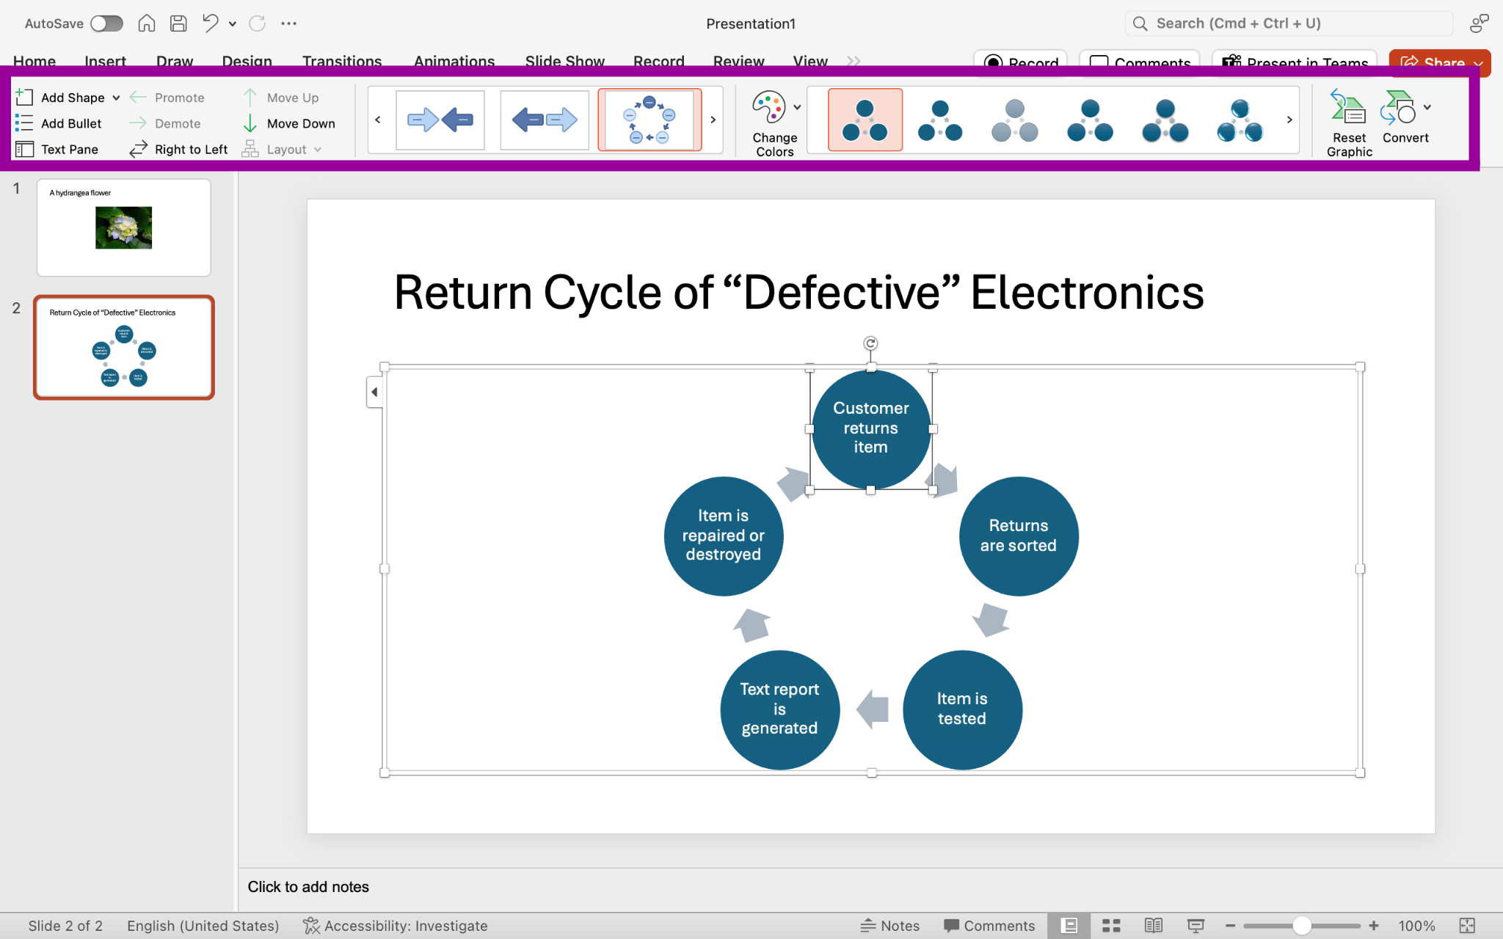Click Move Down

click(x=288, y=123)
